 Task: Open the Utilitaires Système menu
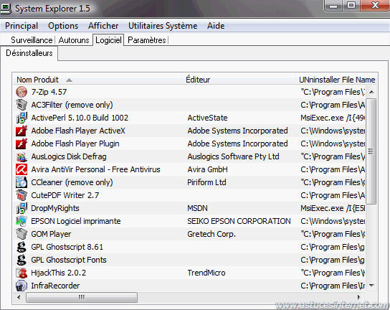(163, 26)
